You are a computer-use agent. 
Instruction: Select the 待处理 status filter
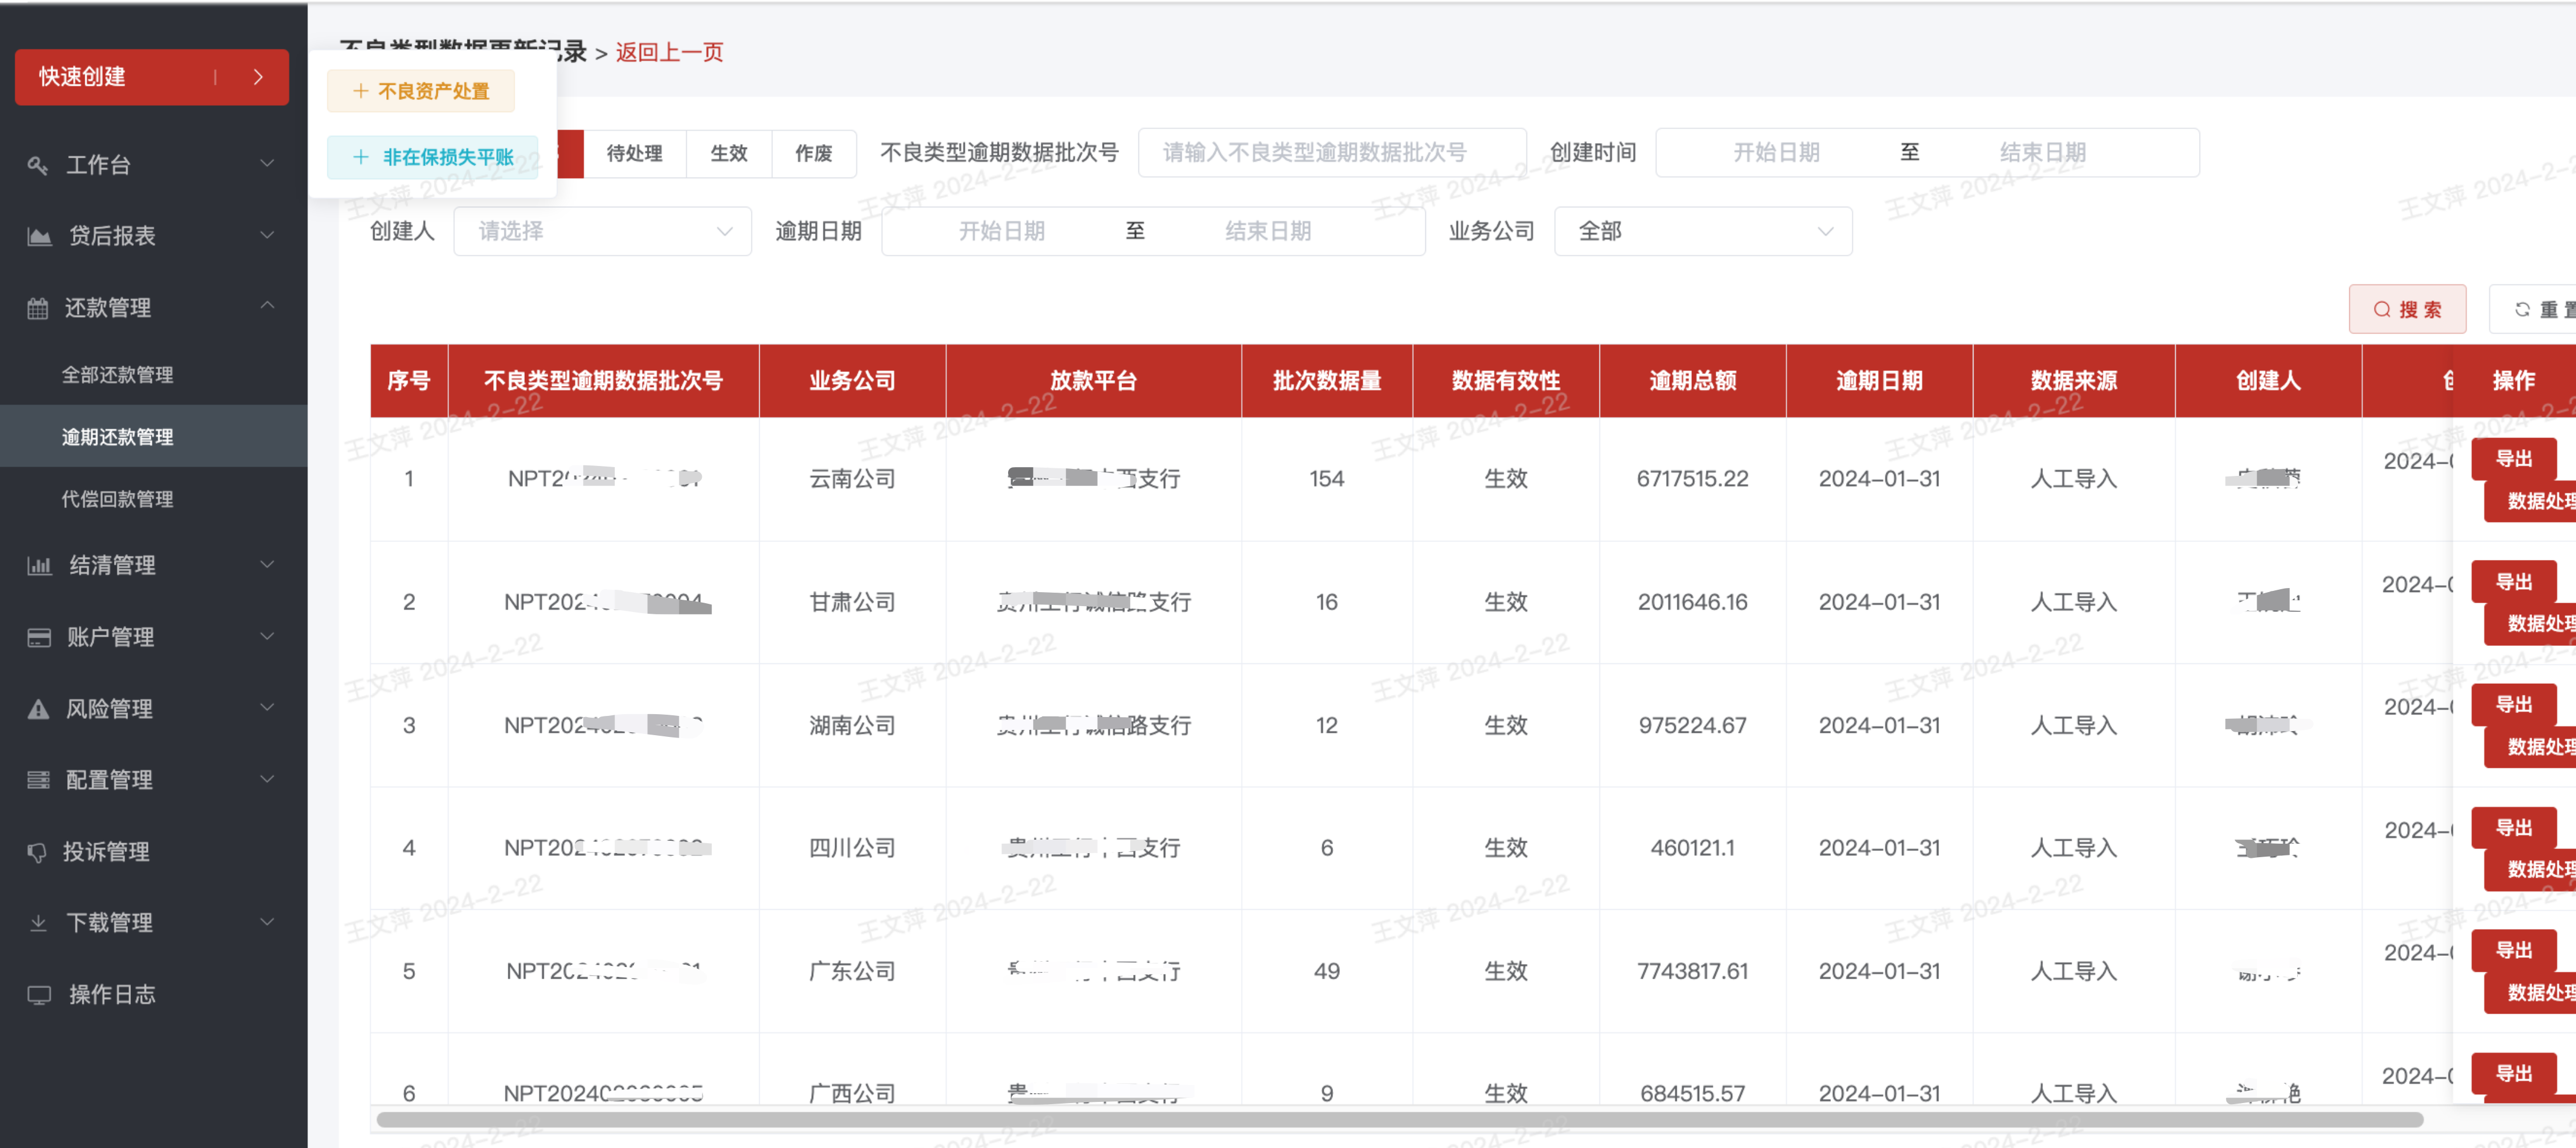pos(634,154)
